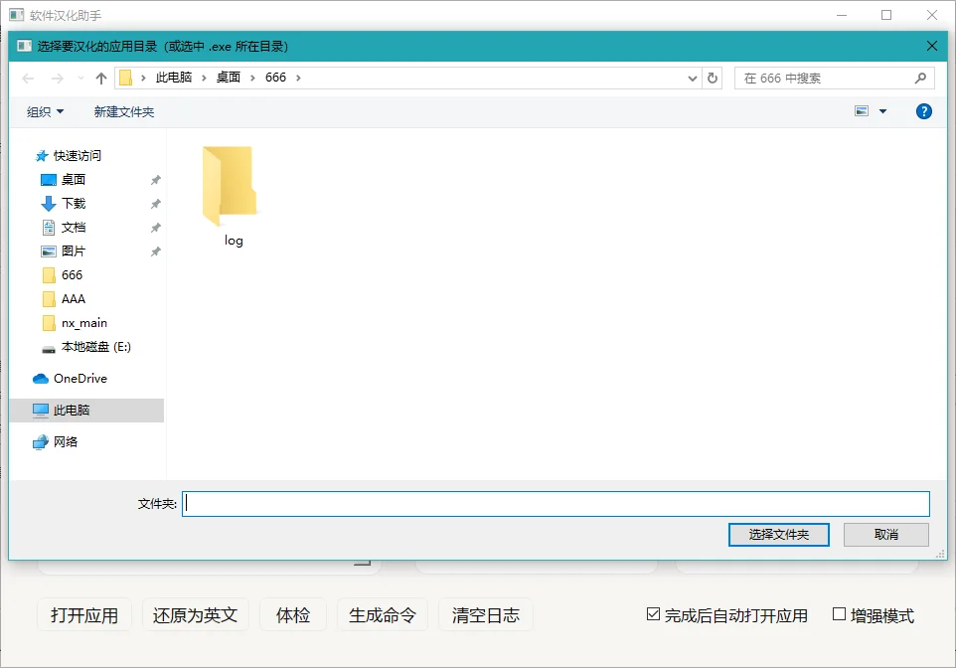Close the folder selection dialog
The height and width of the screenshot is (668, 956).
[931, 46]
